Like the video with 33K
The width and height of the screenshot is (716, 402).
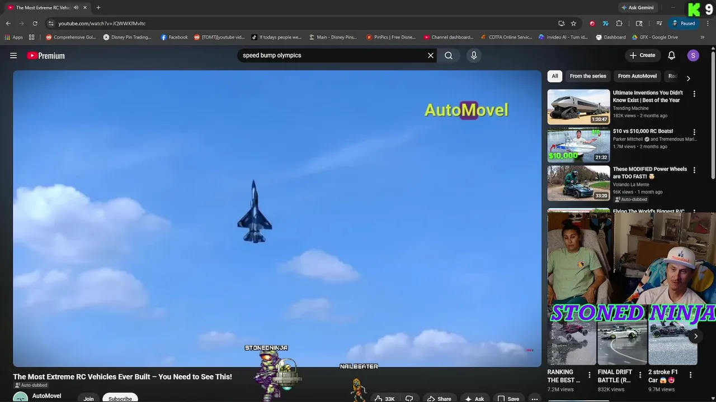pos(385,398)
